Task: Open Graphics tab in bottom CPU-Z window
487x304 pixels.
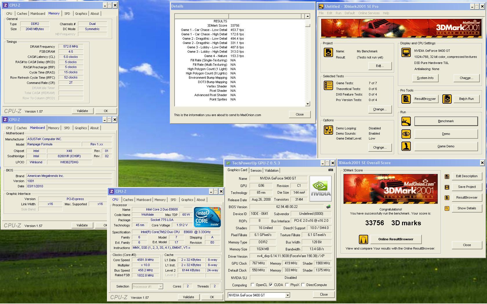Action: pos(187,200)
